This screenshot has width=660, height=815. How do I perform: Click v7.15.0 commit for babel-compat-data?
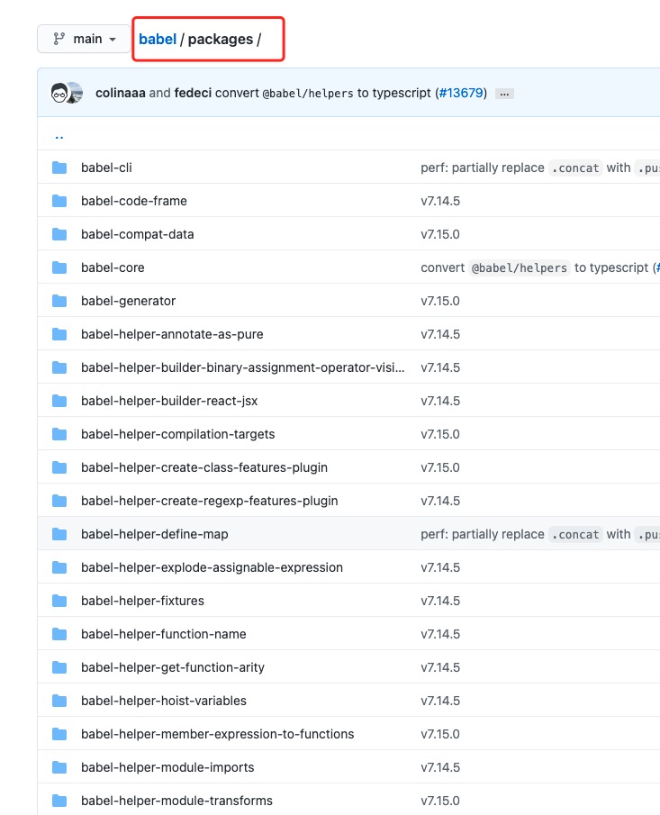[x=440, y=234]
